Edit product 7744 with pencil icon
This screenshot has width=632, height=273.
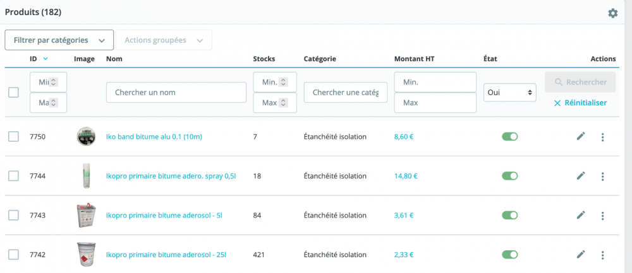click(581, 176)
